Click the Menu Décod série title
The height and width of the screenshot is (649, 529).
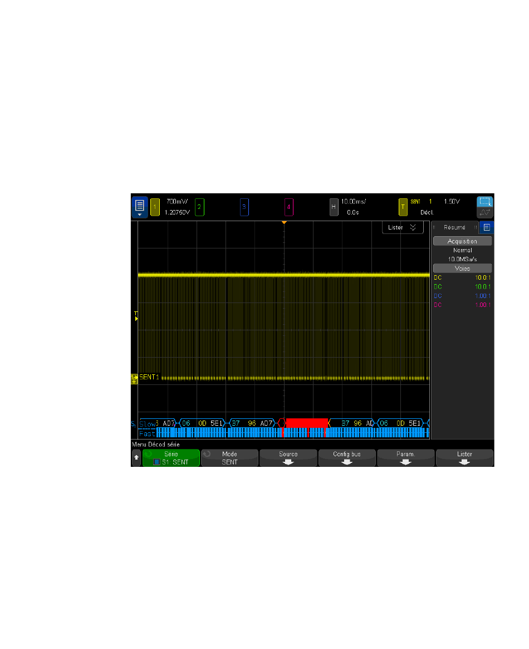click(x=156, y=445)
